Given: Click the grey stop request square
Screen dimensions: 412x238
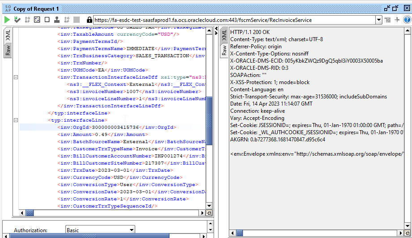Looking at the screenshot, I should (77, 20).
